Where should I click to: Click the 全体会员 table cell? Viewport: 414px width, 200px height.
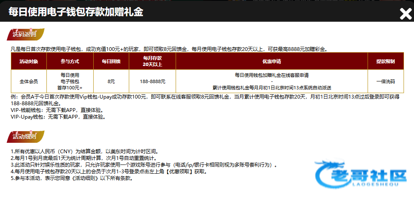(29, 81)
